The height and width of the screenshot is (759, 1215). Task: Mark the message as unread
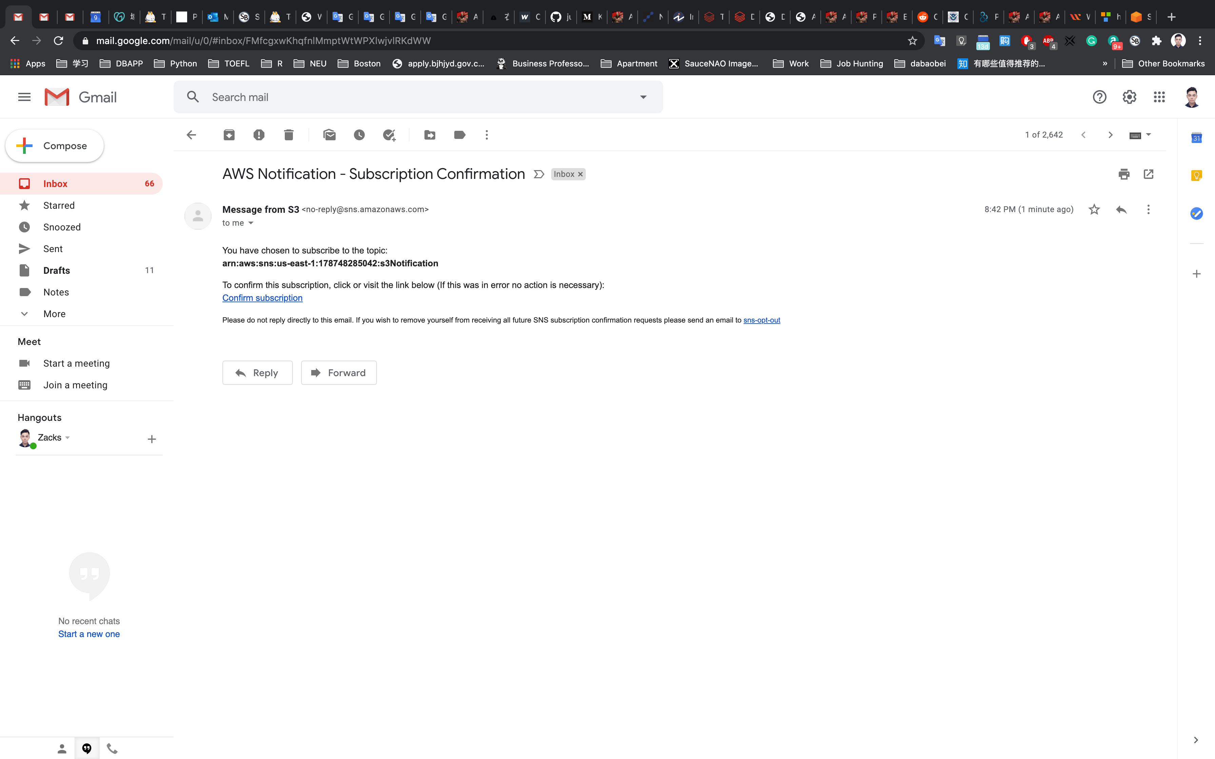coord(330,135)
